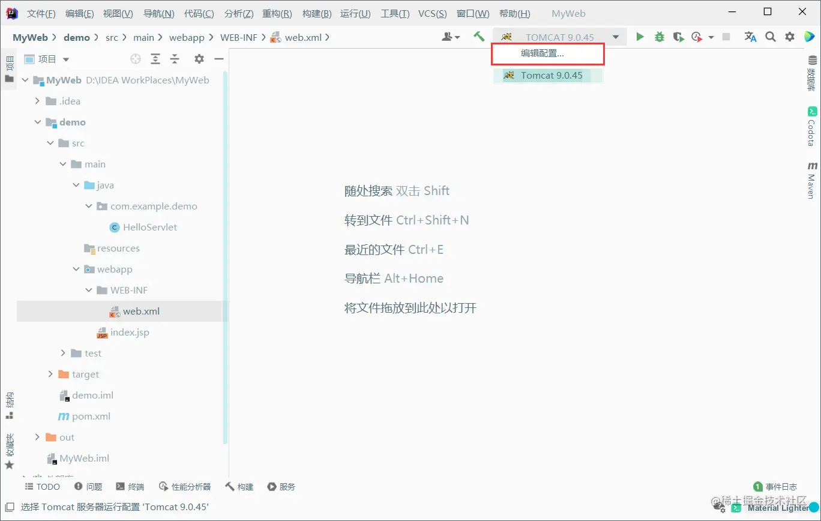Image resolution: width=821 pixels, height=521 pixels.
Task: Expand the profiler run options arrow
Action: [x=711, y=37]
